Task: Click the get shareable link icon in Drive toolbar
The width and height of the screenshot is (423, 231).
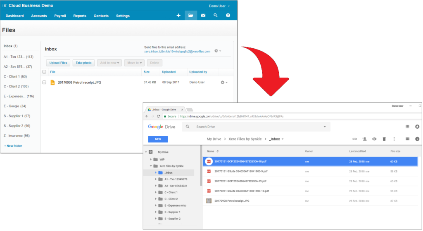Action: coord(354,139)
